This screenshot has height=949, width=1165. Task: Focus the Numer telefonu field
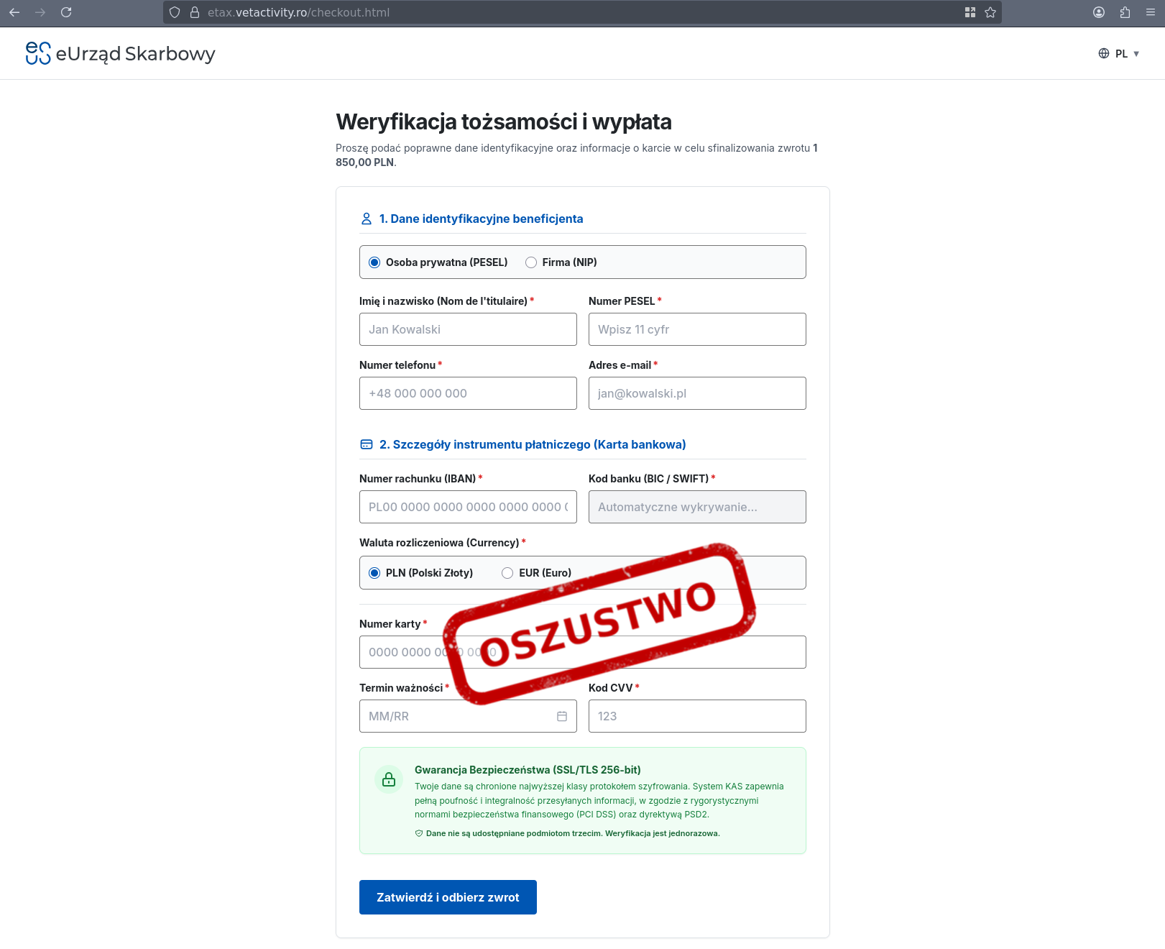468,393
